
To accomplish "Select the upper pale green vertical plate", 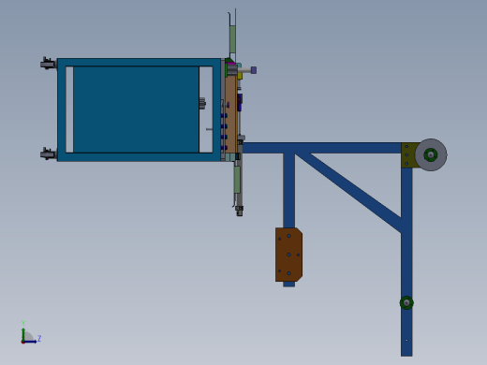I will (x=232, y=39).
